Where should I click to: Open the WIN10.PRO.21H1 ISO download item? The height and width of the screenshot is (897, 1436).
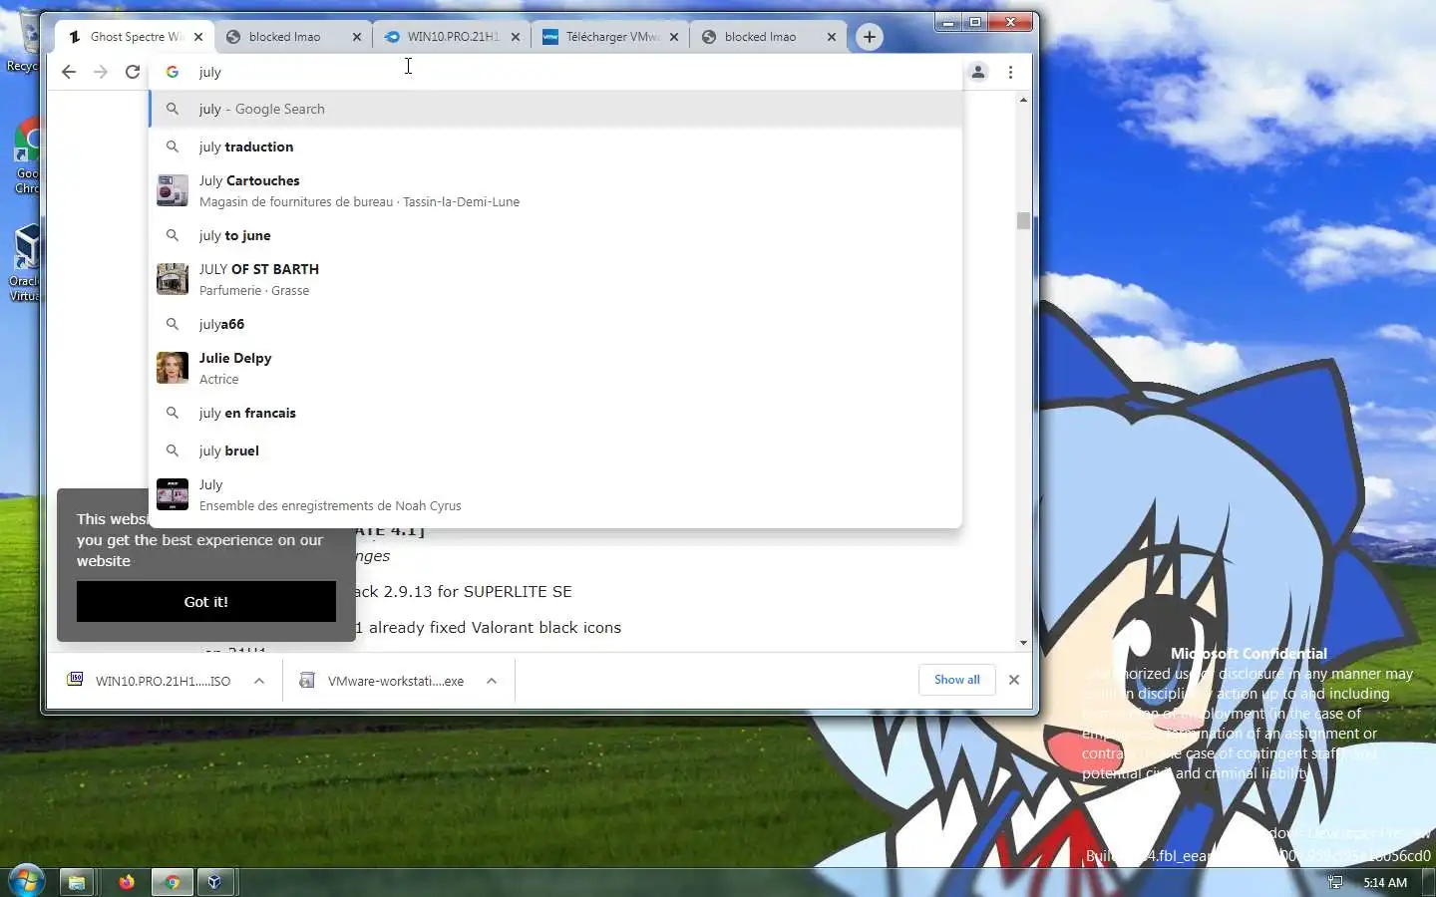tap(148, 681)
